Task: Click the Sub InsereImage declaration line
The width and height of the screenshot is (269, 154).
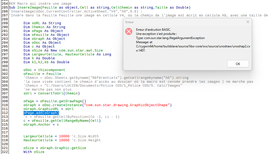Action: click(x=100, y=8)
